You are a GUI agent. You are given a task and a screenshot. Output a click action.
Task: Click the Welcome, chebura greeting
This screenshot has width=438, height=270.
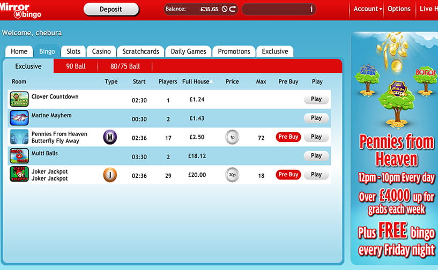[x=32, y=33]
